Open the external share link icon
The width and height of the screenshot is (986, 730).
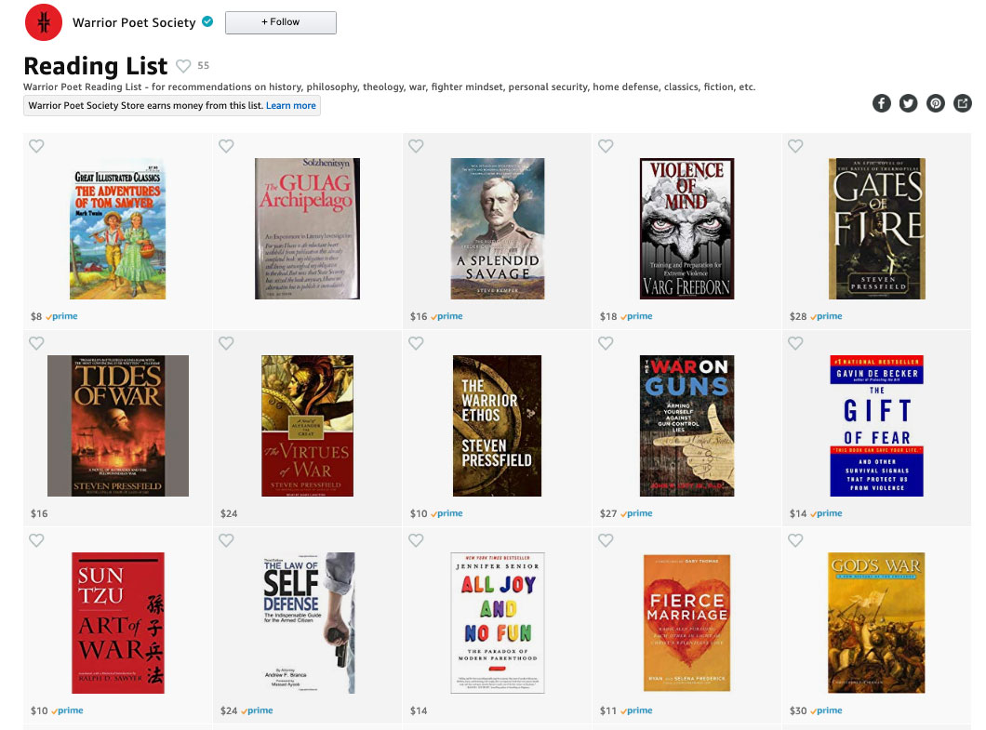tap(963, 103)
